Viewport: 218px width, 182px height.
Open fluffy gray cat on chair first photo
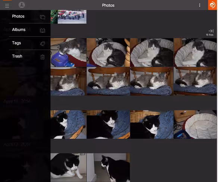click(x=68, y=81)
